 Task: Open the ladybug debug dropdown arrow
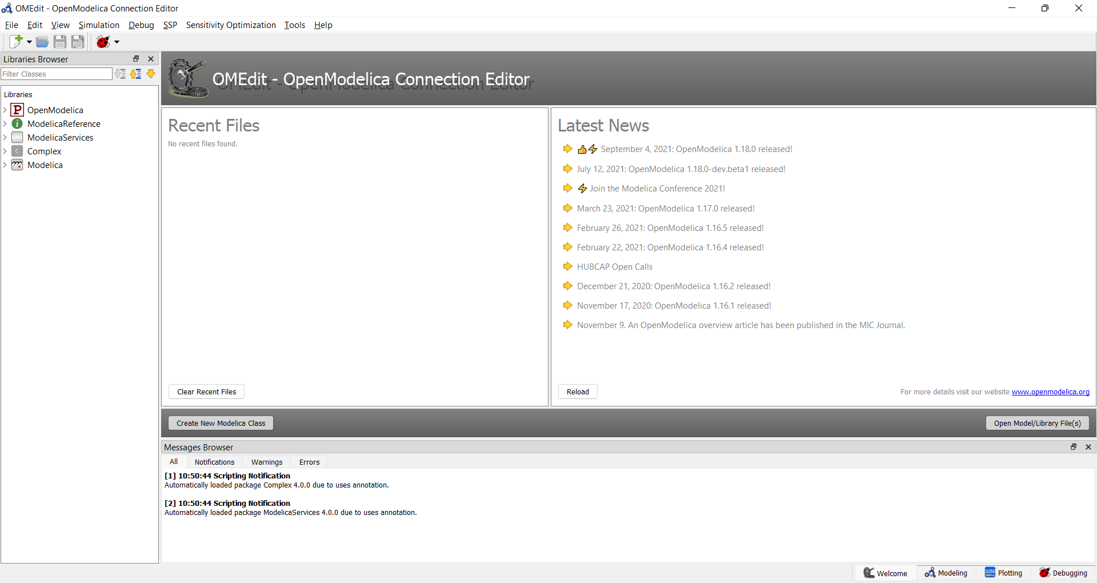point(117,42)
